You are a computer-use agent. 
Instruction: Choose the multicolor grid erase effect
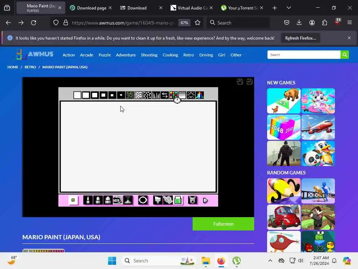tap(173, 95)
